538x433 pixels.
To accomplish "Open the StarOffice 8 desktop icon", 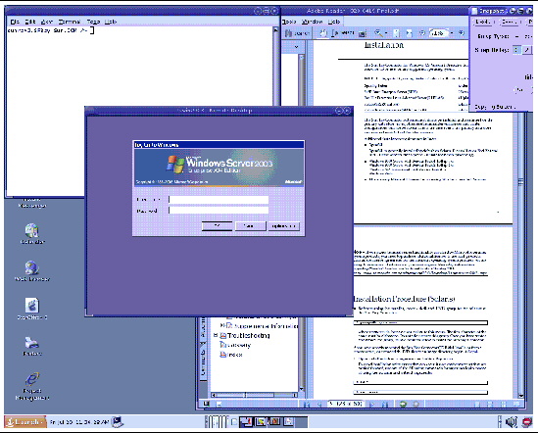I will point(32,309).
